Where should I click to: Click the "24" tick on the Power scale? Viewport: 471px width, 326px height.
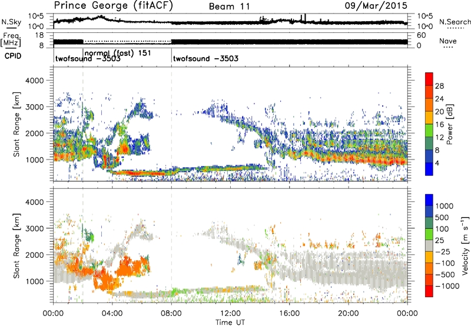pyautogui.click(x=439, y=99)
